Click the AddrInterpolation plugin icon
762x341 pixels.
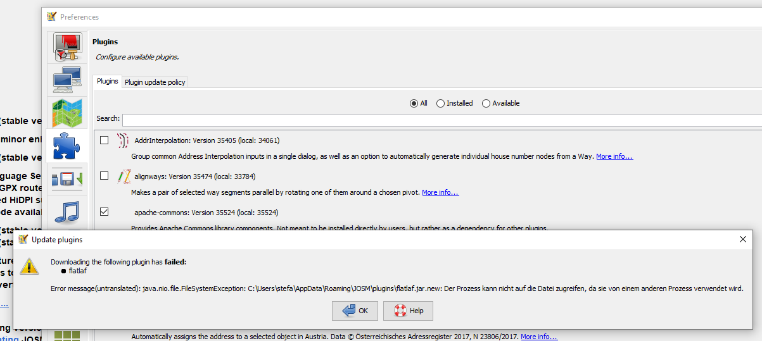click(123, 140)
